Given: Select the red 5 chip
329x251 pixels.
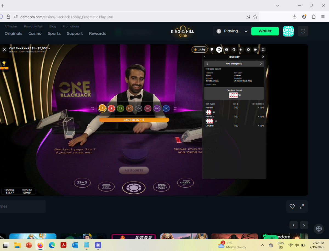Looking at the screenshot, I should click(x=111, y=108).
